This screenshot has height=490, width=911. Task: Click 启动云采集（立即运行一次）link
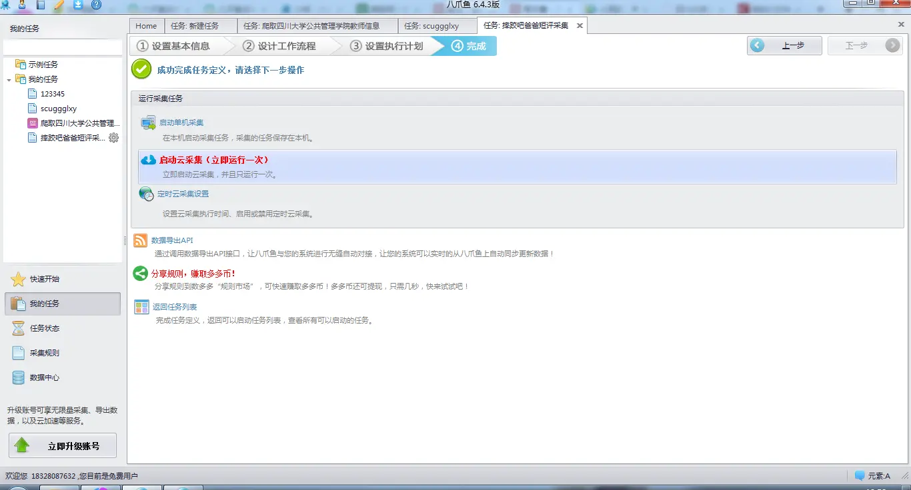(214, 160)
